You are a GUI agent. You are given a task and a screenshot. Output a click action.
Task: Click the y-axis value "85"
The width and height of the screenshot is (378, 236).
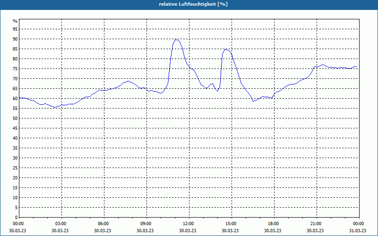pyautogui.click(x=15, y=49)
